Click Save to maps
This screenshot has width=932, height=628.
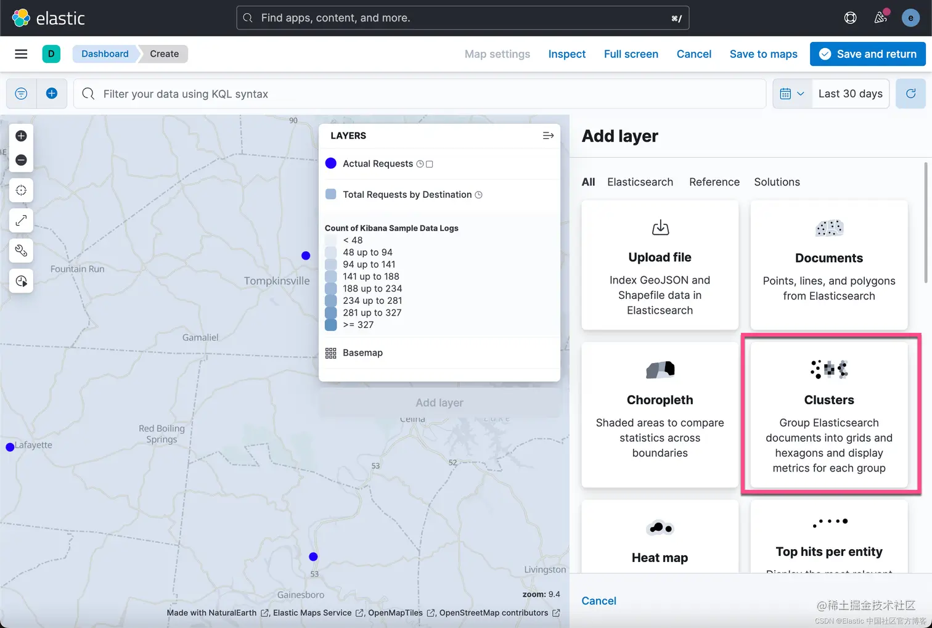764,54
